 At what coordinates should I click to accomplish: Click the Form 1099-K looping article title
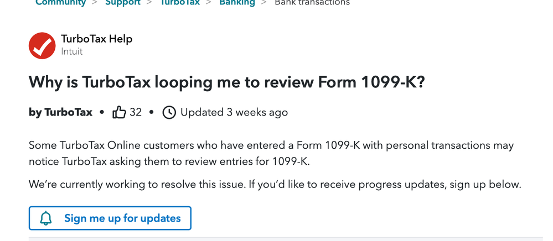tap(227, 82)
